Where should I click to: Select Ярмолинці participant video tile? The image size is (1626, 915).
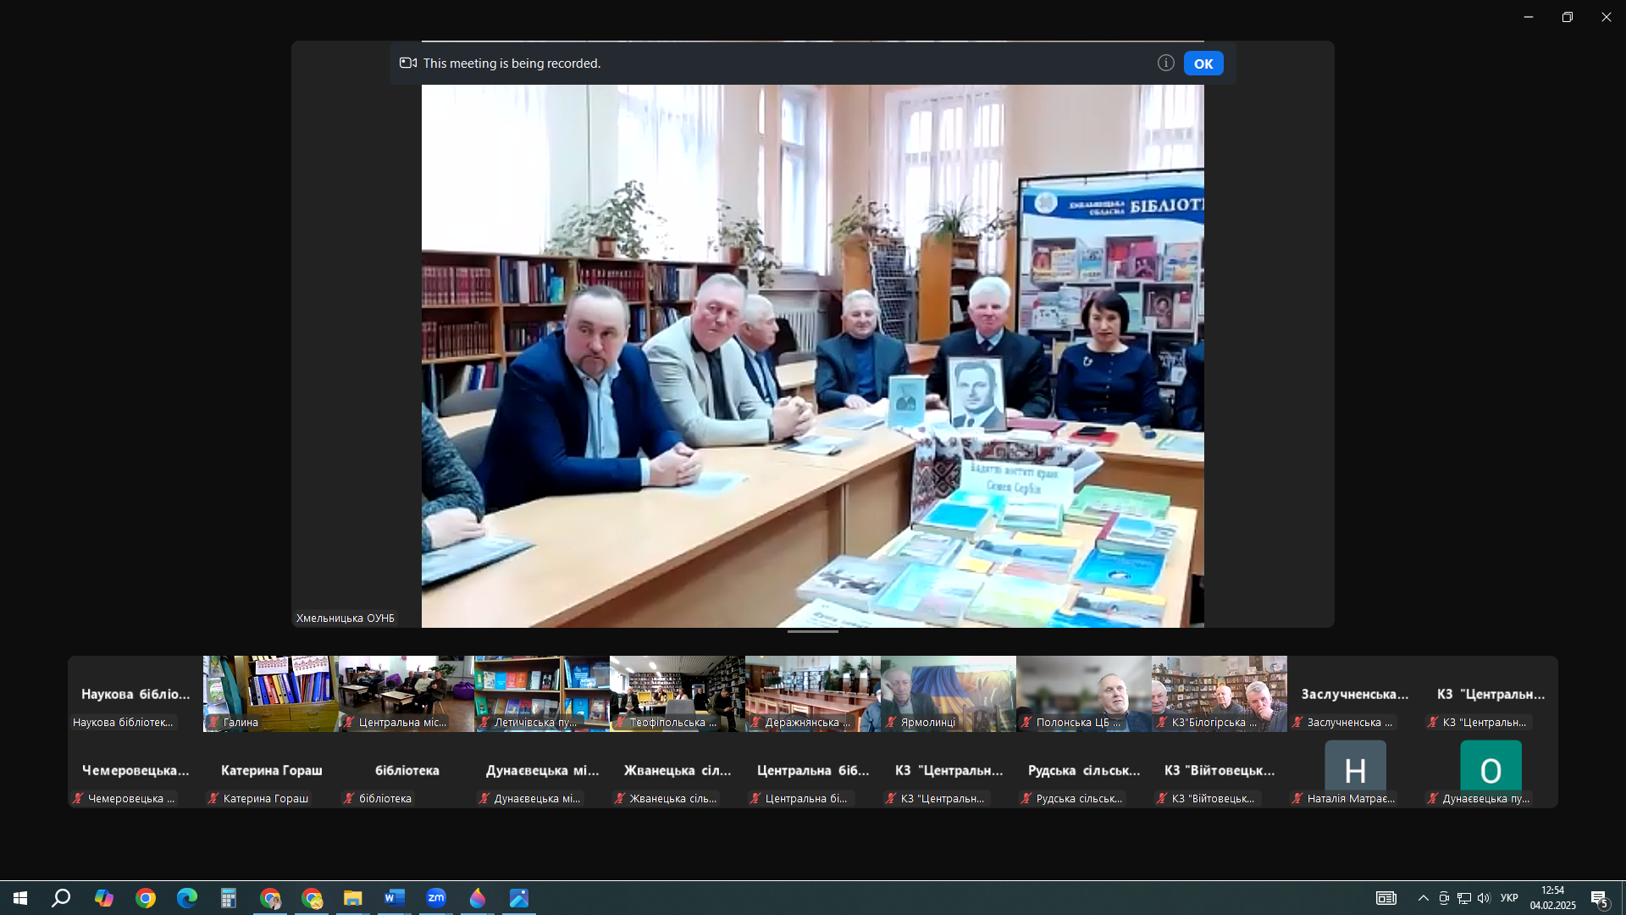click(x=948, y=693)
